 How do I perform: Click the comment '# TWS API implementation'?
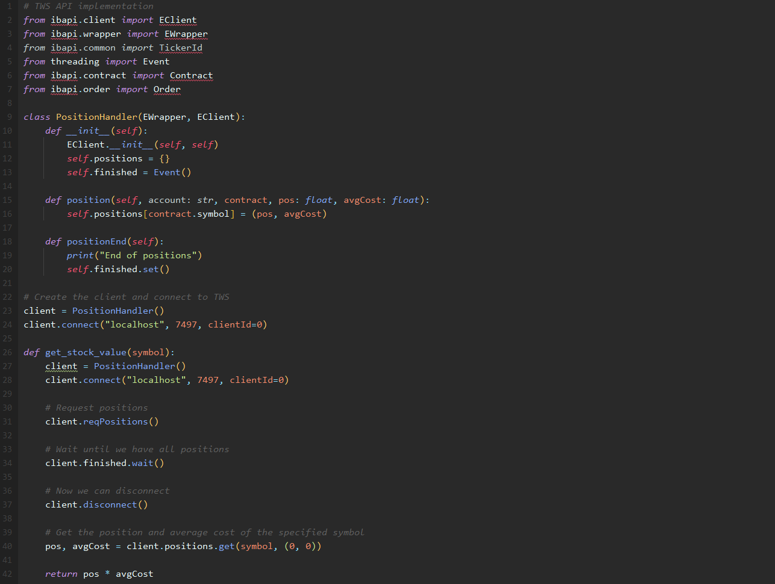pos(89,6)
